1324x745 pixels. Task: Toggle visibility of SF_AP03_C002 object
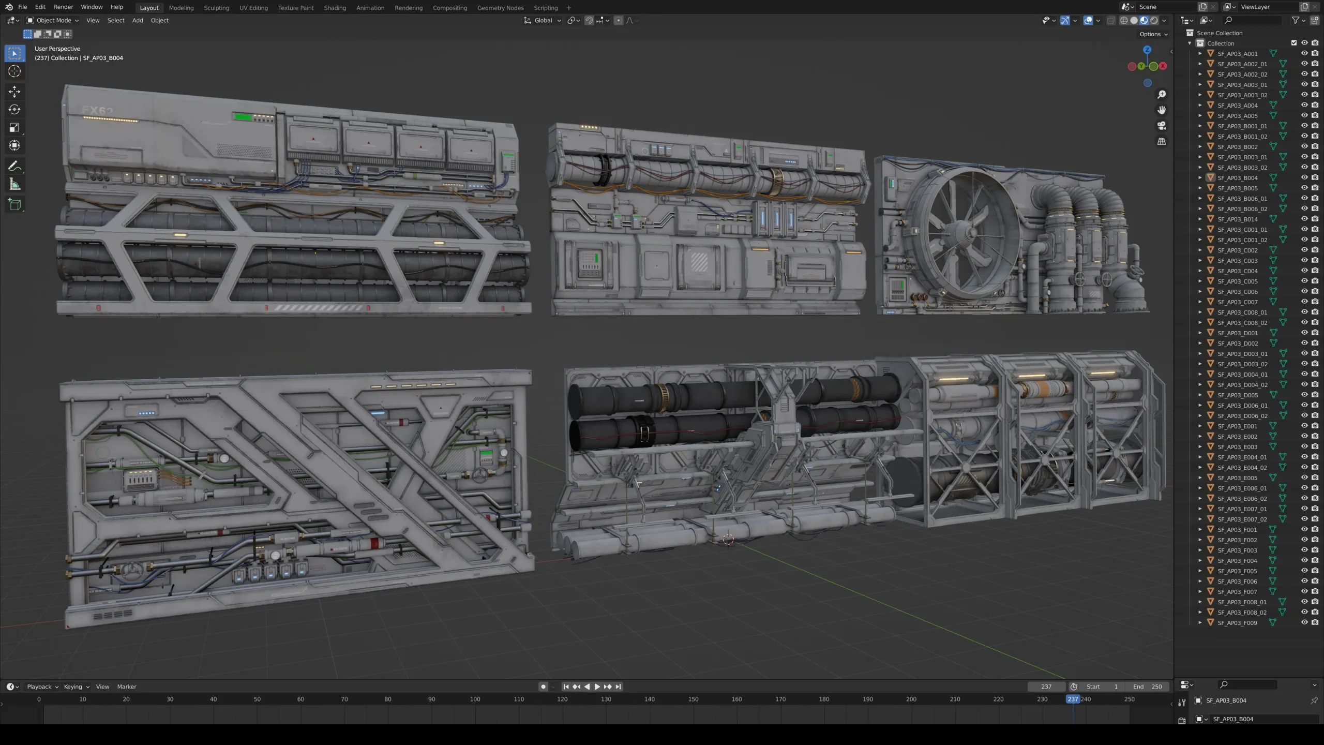coord(1304,250)
